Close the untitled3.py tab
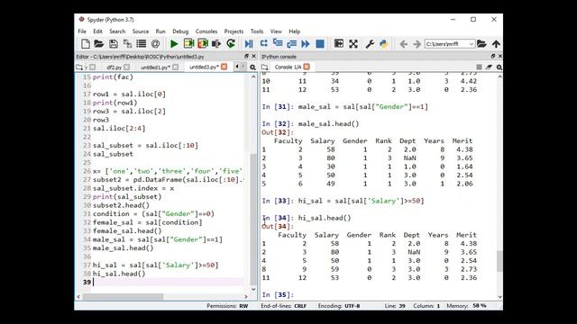The width and height of the screenshot is (577, 324). point(224,67)
